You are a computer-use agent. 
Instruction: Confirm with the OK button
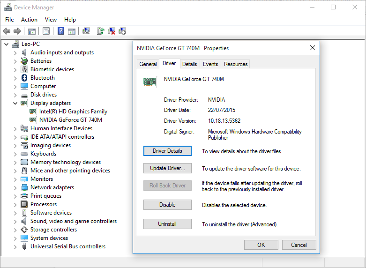click(261, 245)
